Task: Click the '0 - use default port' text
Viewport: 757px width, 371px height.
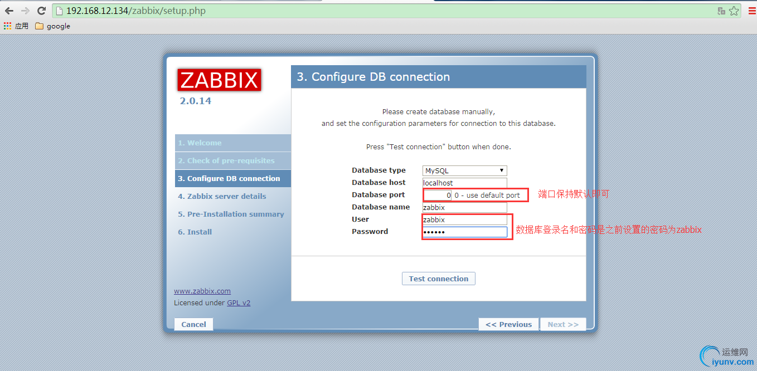Action: (x=487, y=196)
